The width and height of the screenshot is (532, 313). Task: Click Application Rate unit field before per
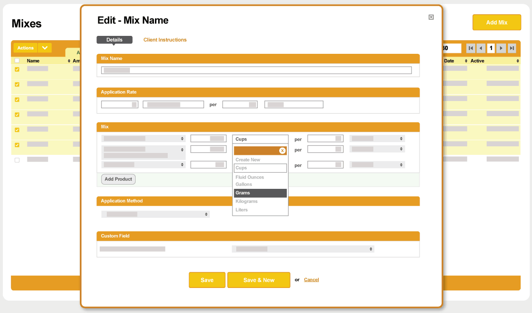(x=173, y=104)
